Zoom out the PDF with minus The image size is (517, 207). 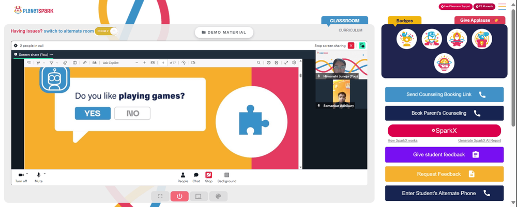[x=137, y=62]
